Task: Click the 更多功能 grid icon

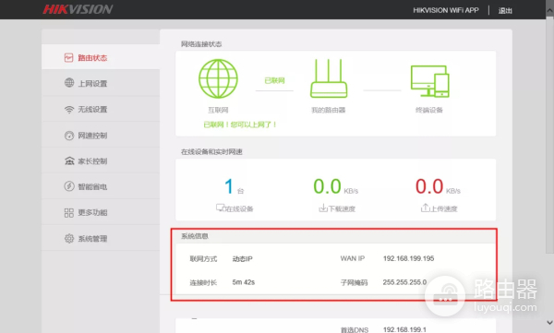Action: tap(69, 212)
